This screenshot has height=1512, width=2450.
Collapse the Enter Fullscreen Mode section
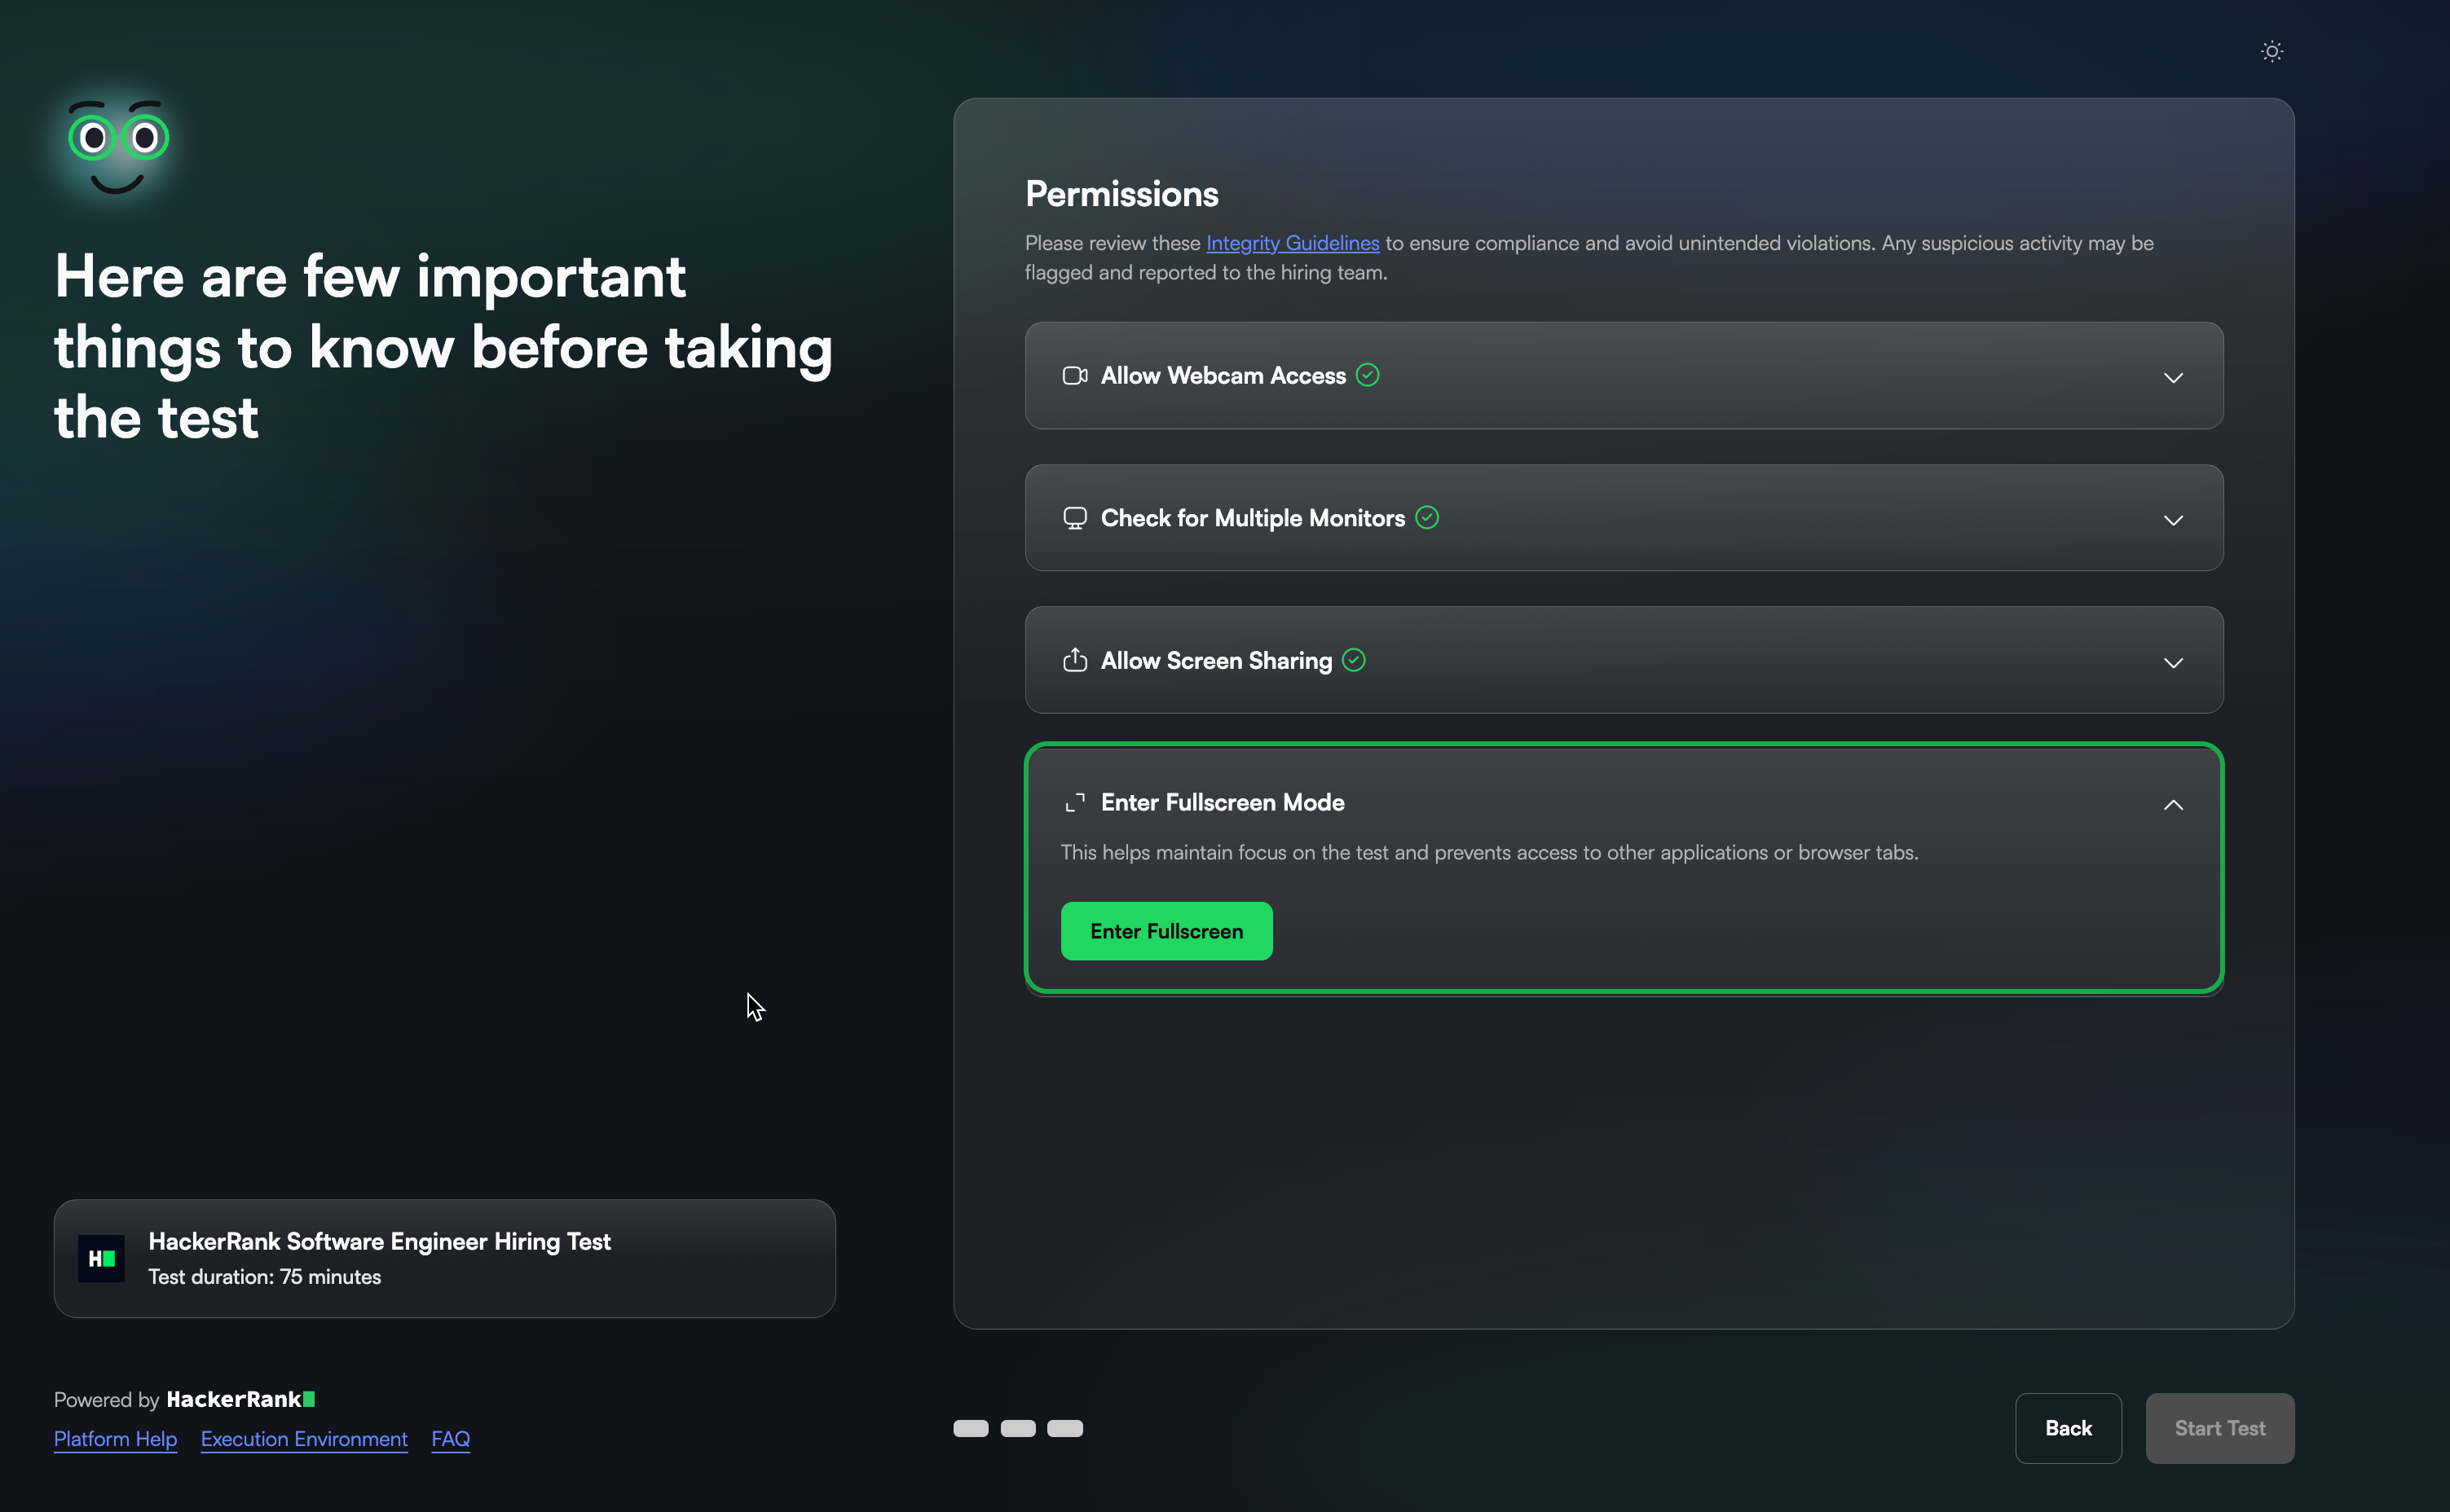coord(2173,805)
